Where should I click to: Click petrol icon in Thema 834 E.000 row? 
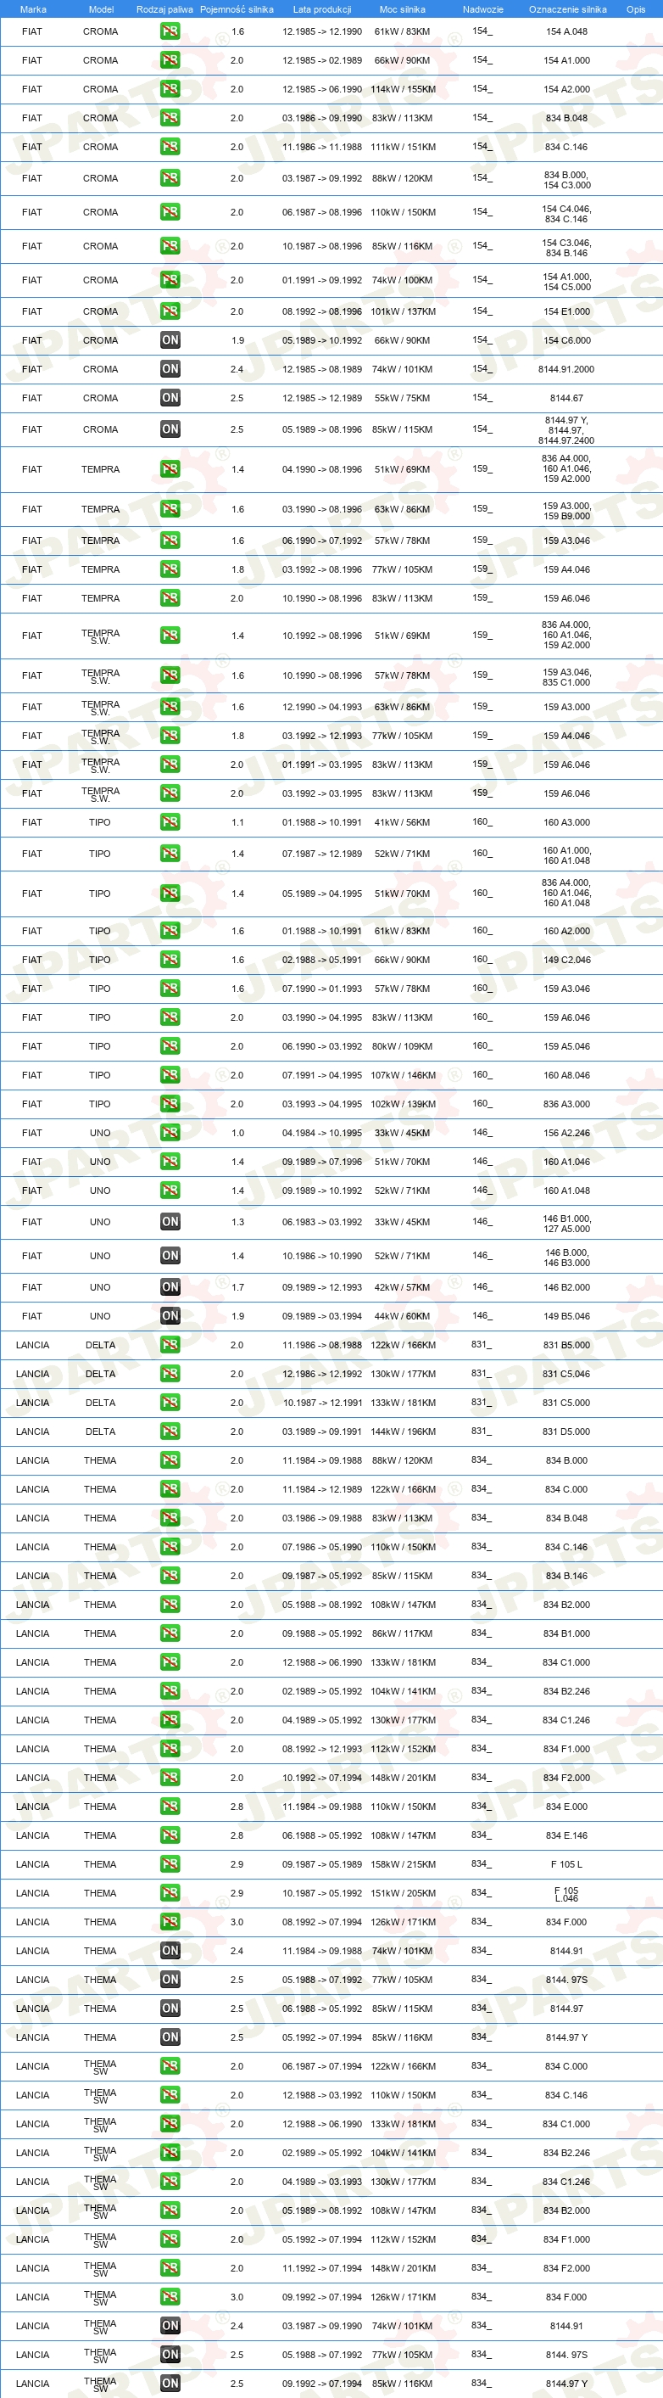click(170, 1807)
